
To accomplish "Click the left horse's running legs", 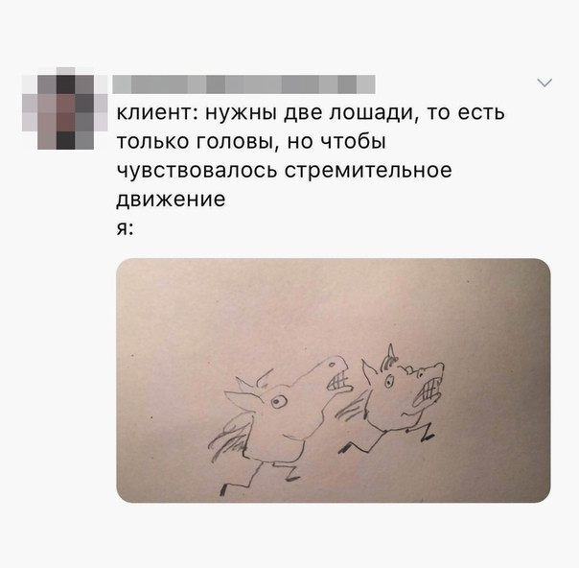I will pos(259,477).
